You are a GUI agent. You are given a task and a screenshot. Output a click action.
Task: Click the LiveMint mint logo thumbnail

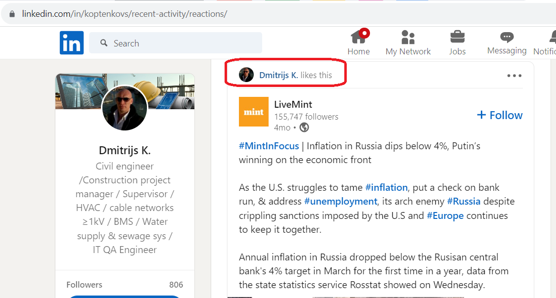[254, 112]
